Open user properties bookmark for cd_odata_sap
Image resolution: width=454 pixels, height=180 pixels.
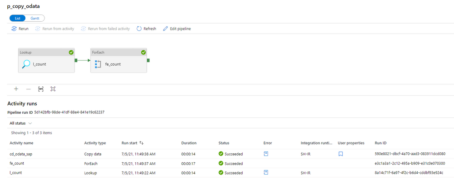[x=340, y=154]
